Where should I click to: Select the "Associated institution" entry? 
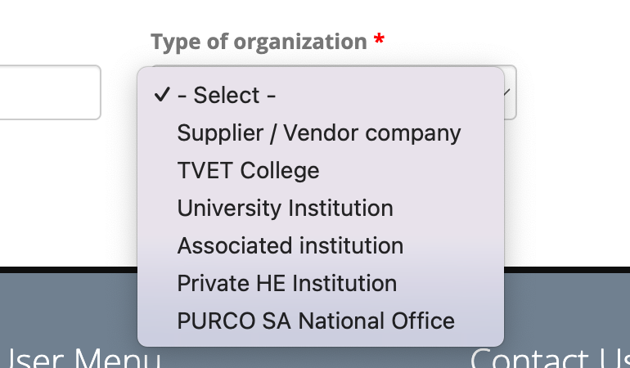click(x=290, y=246)
